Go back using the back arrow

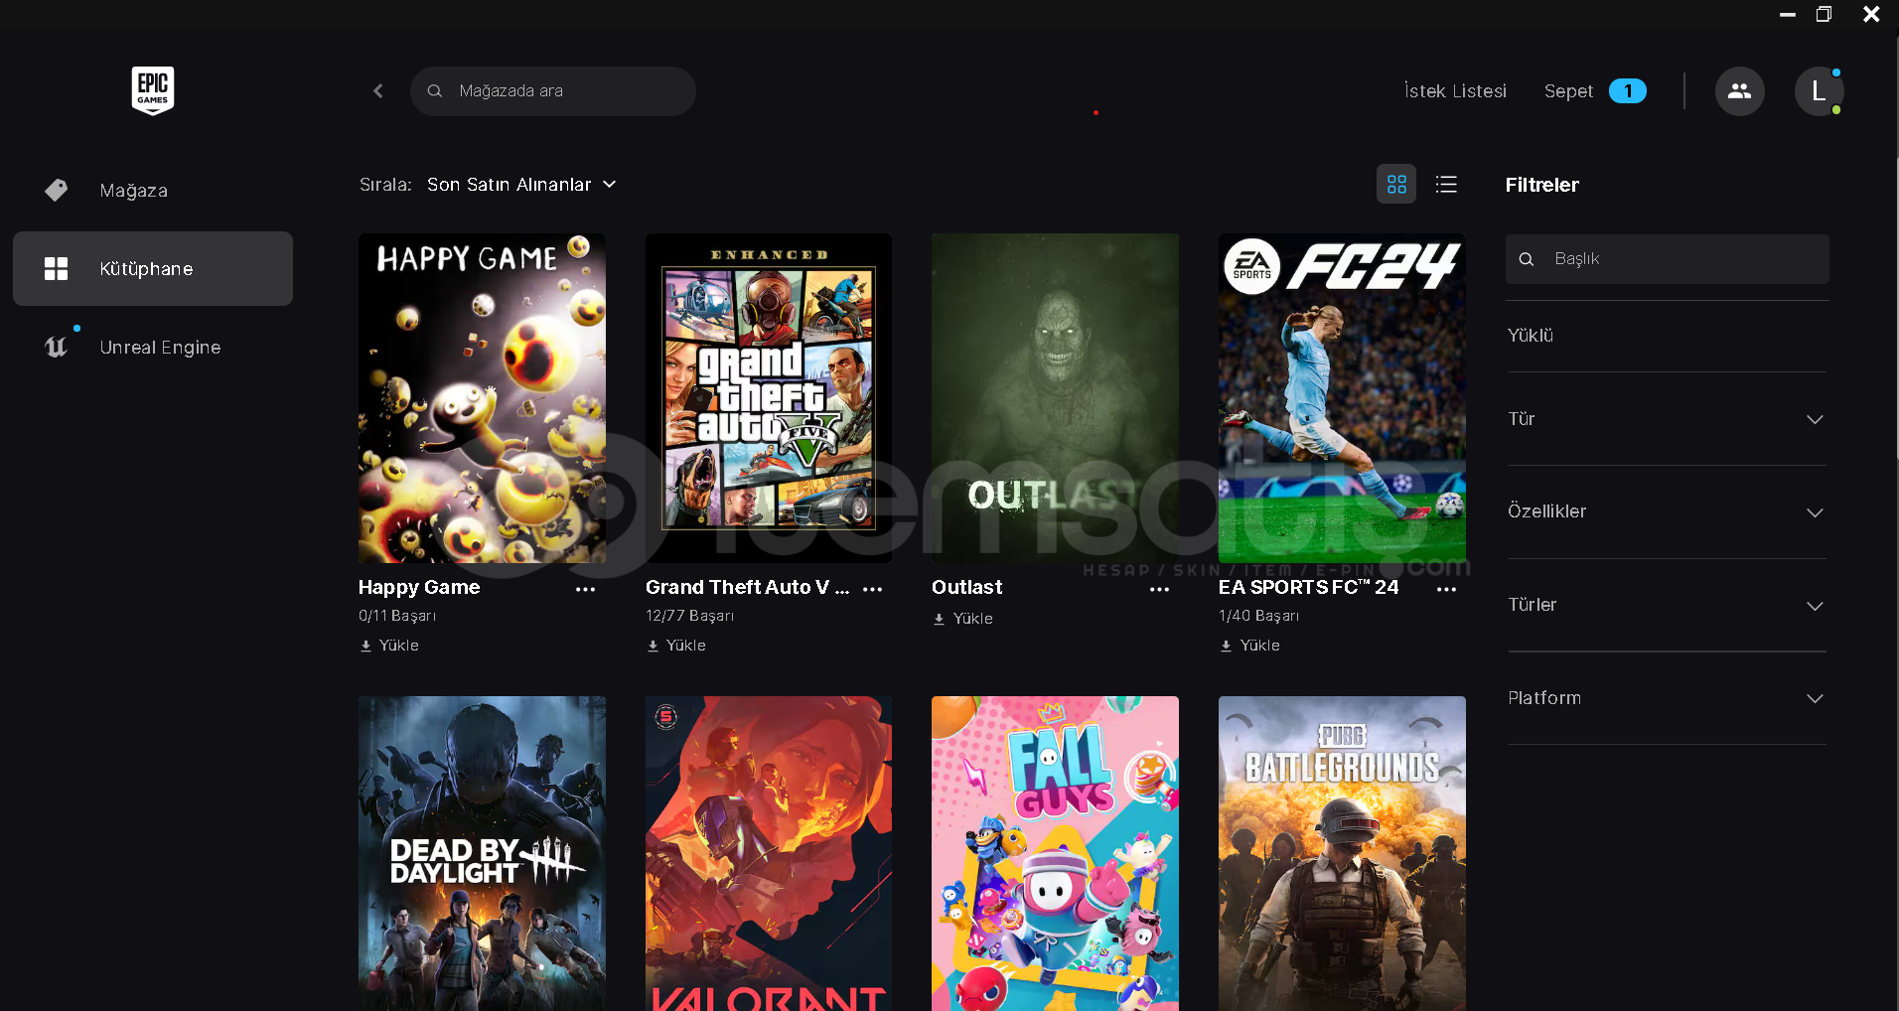378,91
